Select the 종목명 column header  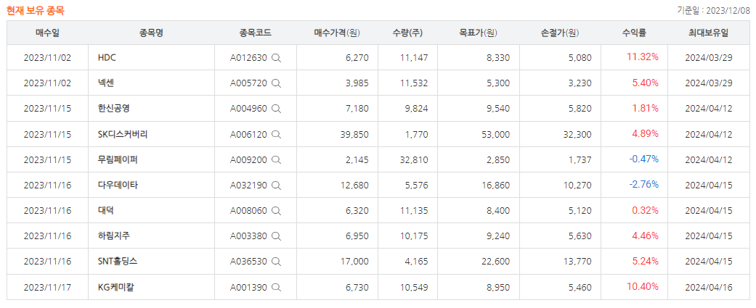click(151, 33)
